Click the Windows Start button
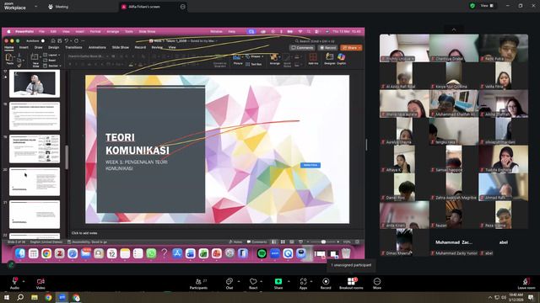 pyautogui.click(x=7, y=297)
